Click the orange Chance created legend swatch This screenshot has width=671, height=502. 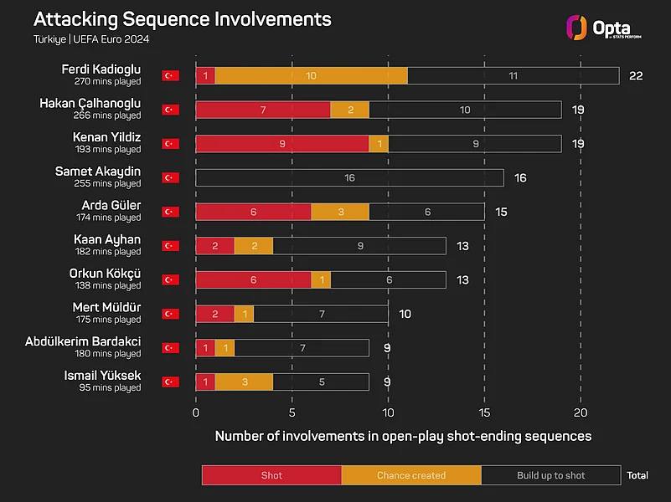(411, 475)
